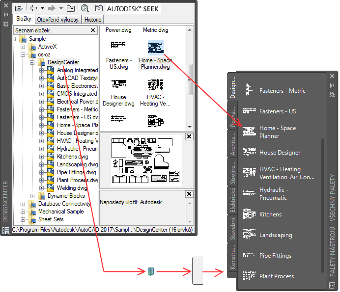This screenshot has height=292, width=340.
Task: Switch to the Elektrické palette tab
Action: pos(232,200)
